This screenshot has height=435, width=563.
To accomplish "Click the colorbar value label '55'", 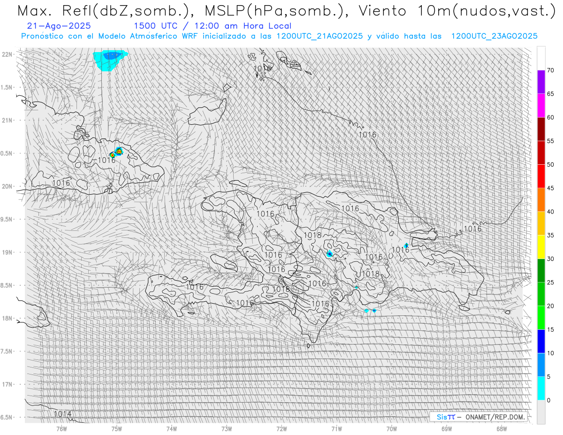I will pos(550,141).
